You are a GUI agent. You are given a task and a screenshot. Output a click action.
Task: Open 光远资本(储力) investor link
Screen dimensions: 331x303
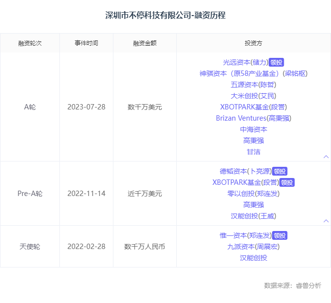coord(245,62)
